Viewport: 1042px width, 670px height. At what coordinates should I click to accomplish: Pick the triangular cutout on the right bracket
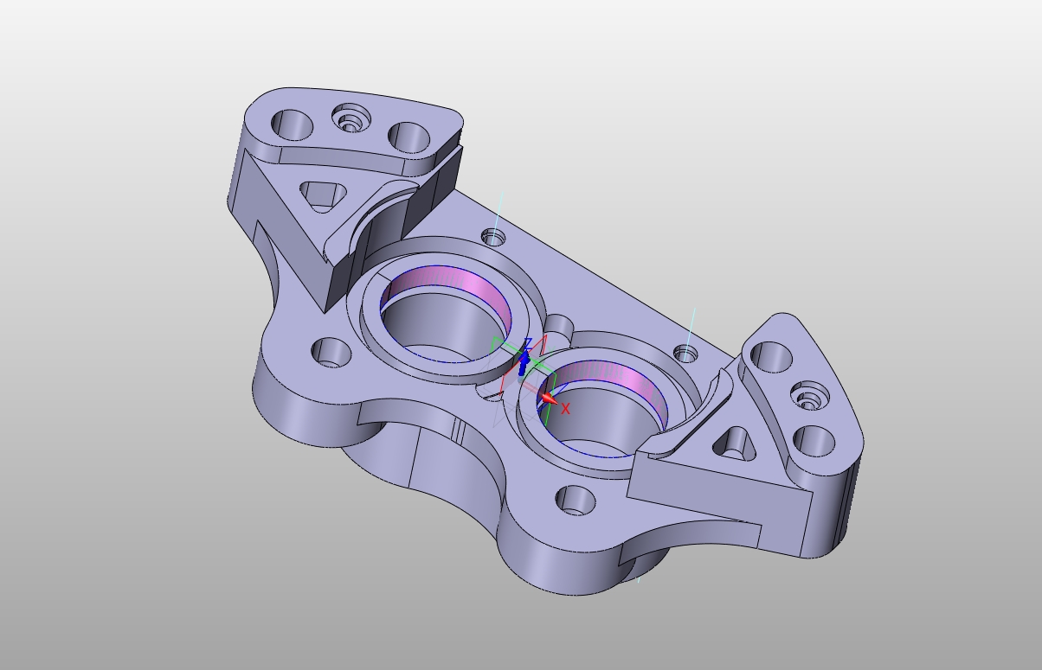pos(732,443)
